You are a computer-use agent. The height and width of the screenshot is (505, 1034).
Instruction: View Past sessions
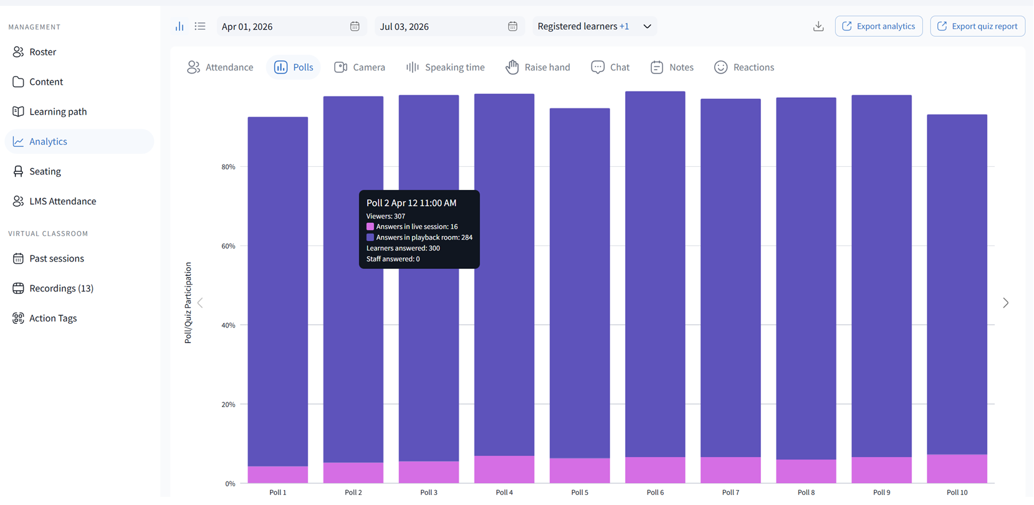79,258
